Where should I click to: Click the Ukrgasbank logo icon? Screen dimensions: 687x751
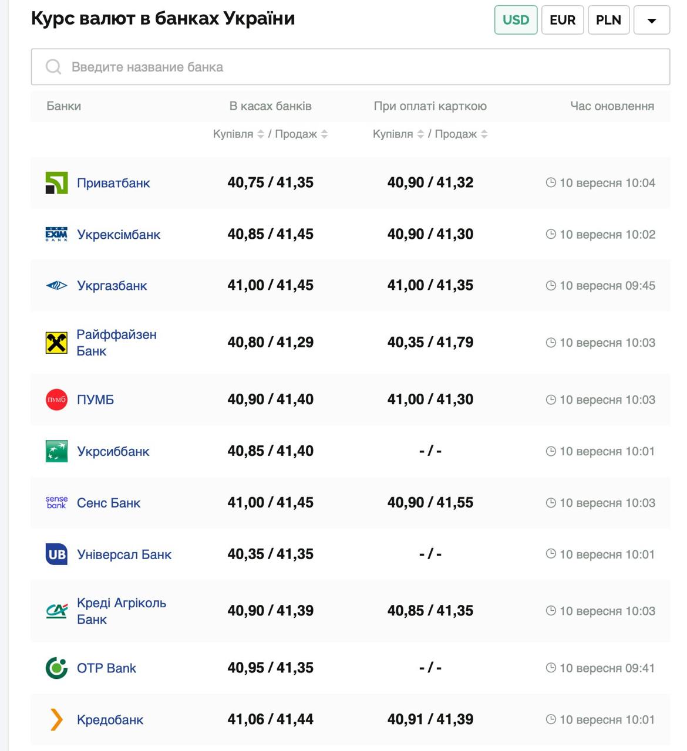[x=56, y=286]
